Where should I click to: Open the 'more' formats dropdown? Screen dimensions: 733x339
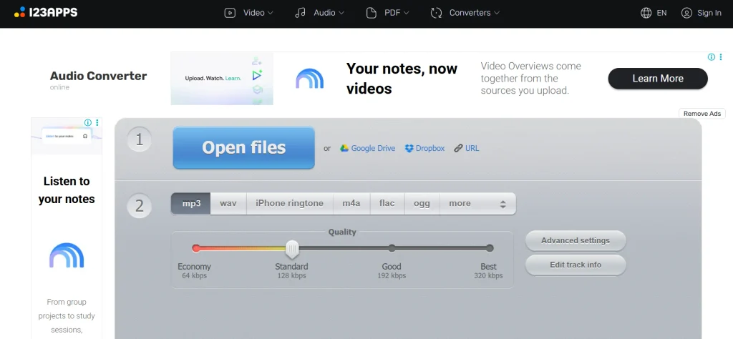tap(477, 204)
